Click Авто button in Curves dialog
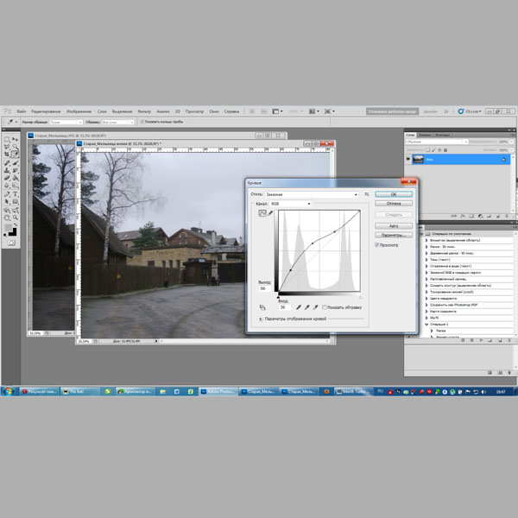 pyautogui.click(x=394, y=226)
